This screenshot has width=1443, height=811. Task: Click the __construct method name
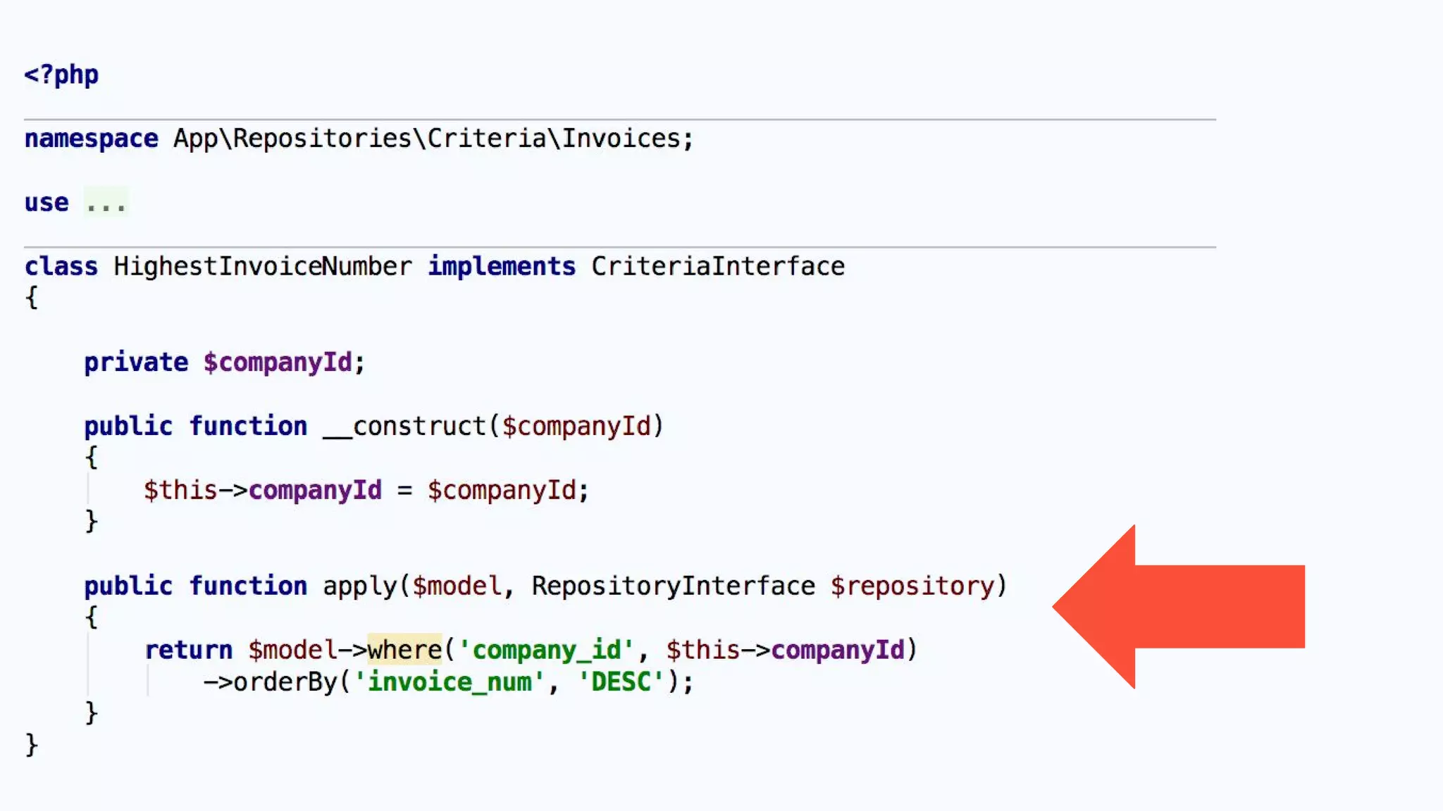coord(404,427)
